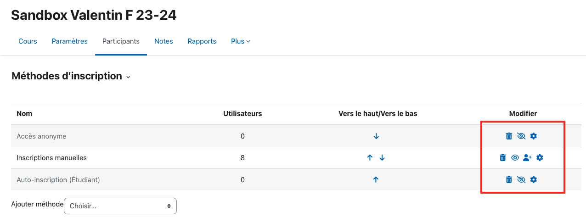The width and height of the screenshot is (586, 223).
Task: Delete the Accès anonyme enrolment method
Action: tap(509, 136)
